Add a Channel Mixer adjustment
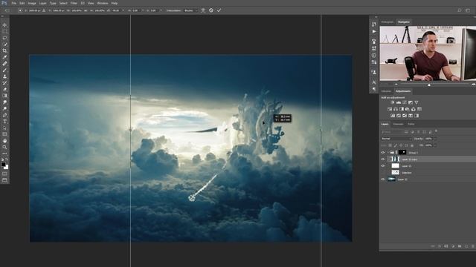This screenshot has height=267, width=476. (x=414, y=109)
